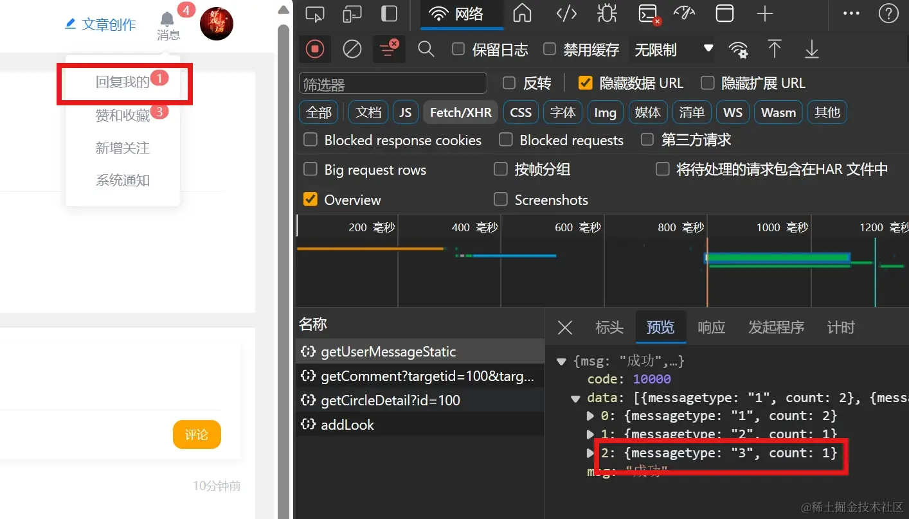Select the 全部 request type filter

[x=318, y=112]
